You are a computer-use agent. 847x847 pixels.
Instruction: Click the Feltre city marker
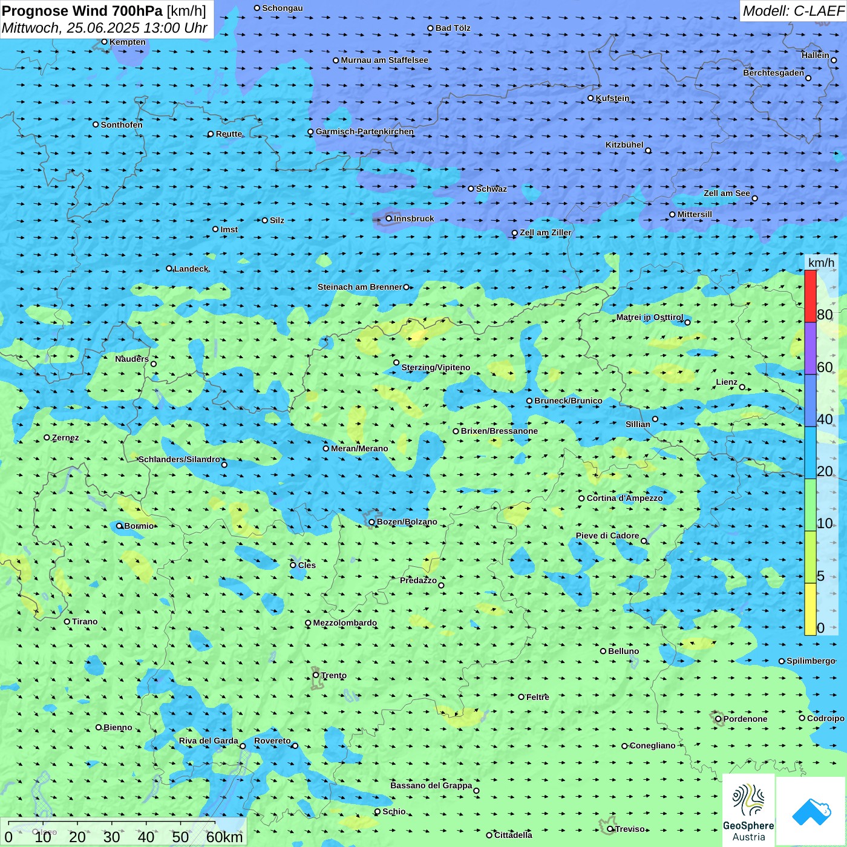click(522, 697)
